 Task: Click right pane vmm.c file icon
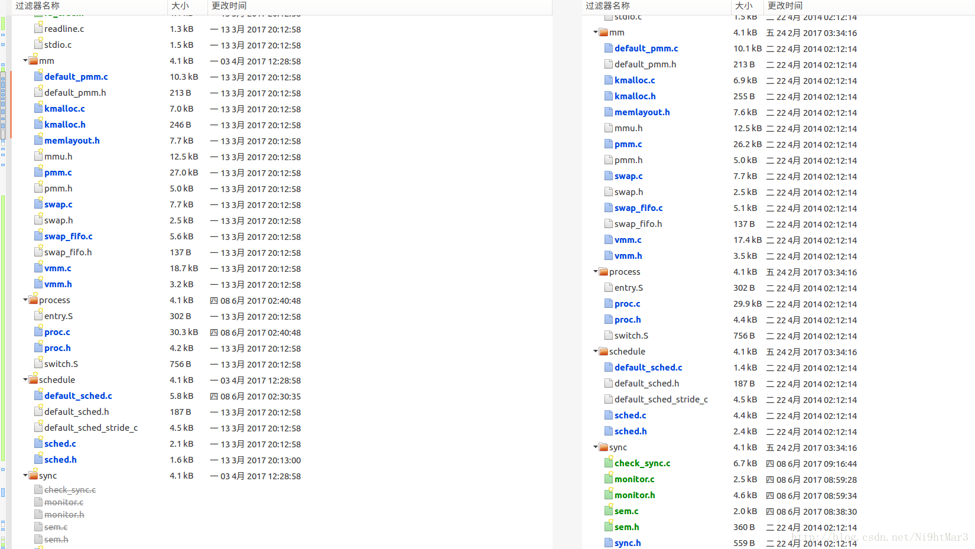pos(609,239)
